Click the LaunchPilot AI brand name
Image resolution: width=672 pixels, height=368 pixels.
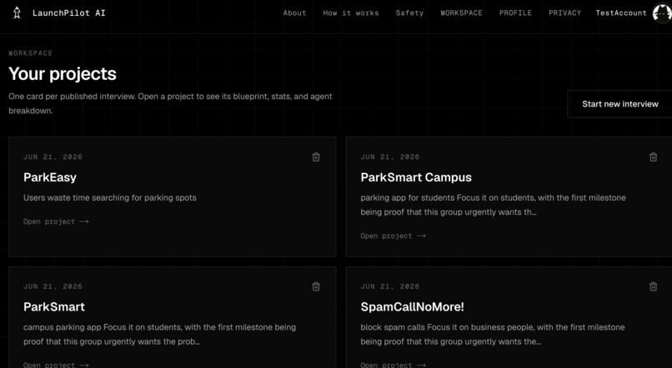(x=68, y=12)
